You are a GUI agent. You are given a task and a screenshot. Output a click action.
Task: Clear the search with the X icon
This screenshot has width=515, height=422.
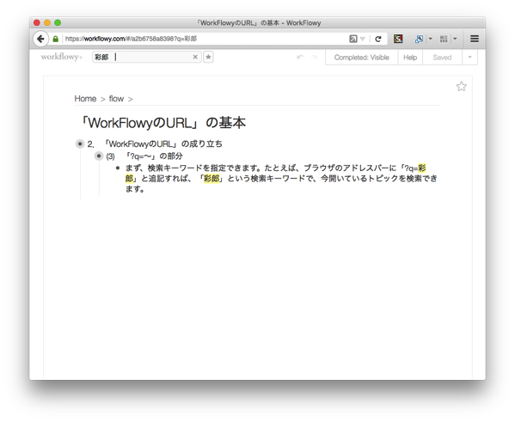coord(195,57)
